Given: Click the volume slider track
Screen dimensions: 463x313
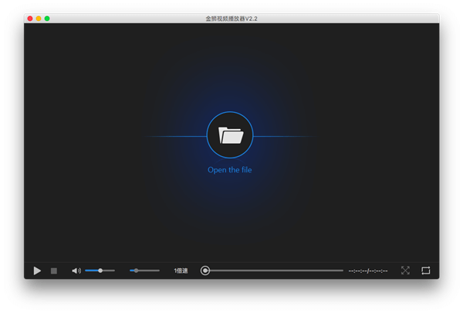Looking at the screenshot, I should 109,270.
